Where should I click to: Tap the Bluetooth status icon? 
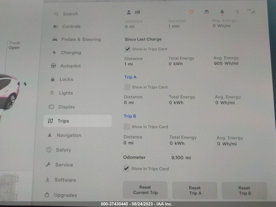pos(237,12)
